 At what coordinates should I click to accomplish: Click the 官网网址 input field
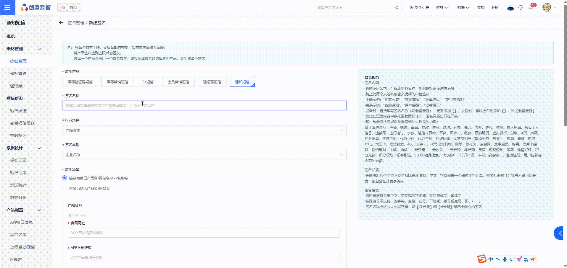point(203,233)
